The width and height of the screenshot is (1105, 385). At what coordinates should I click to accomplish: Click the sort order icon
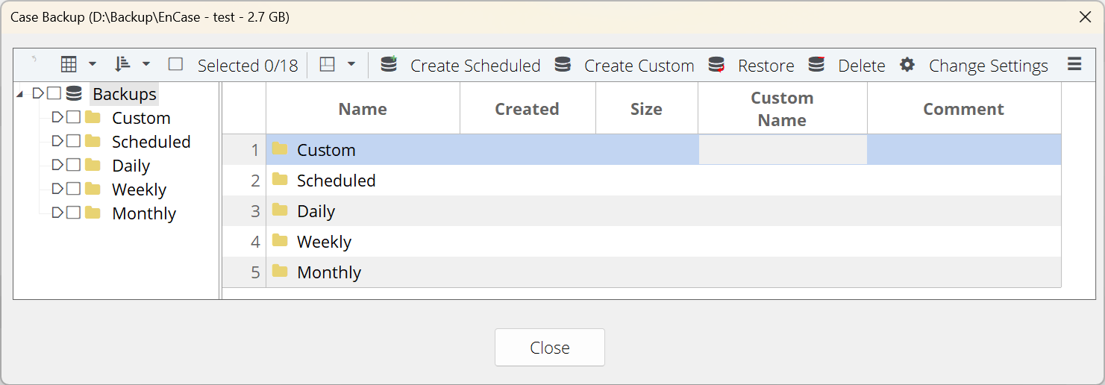point(122,65)
